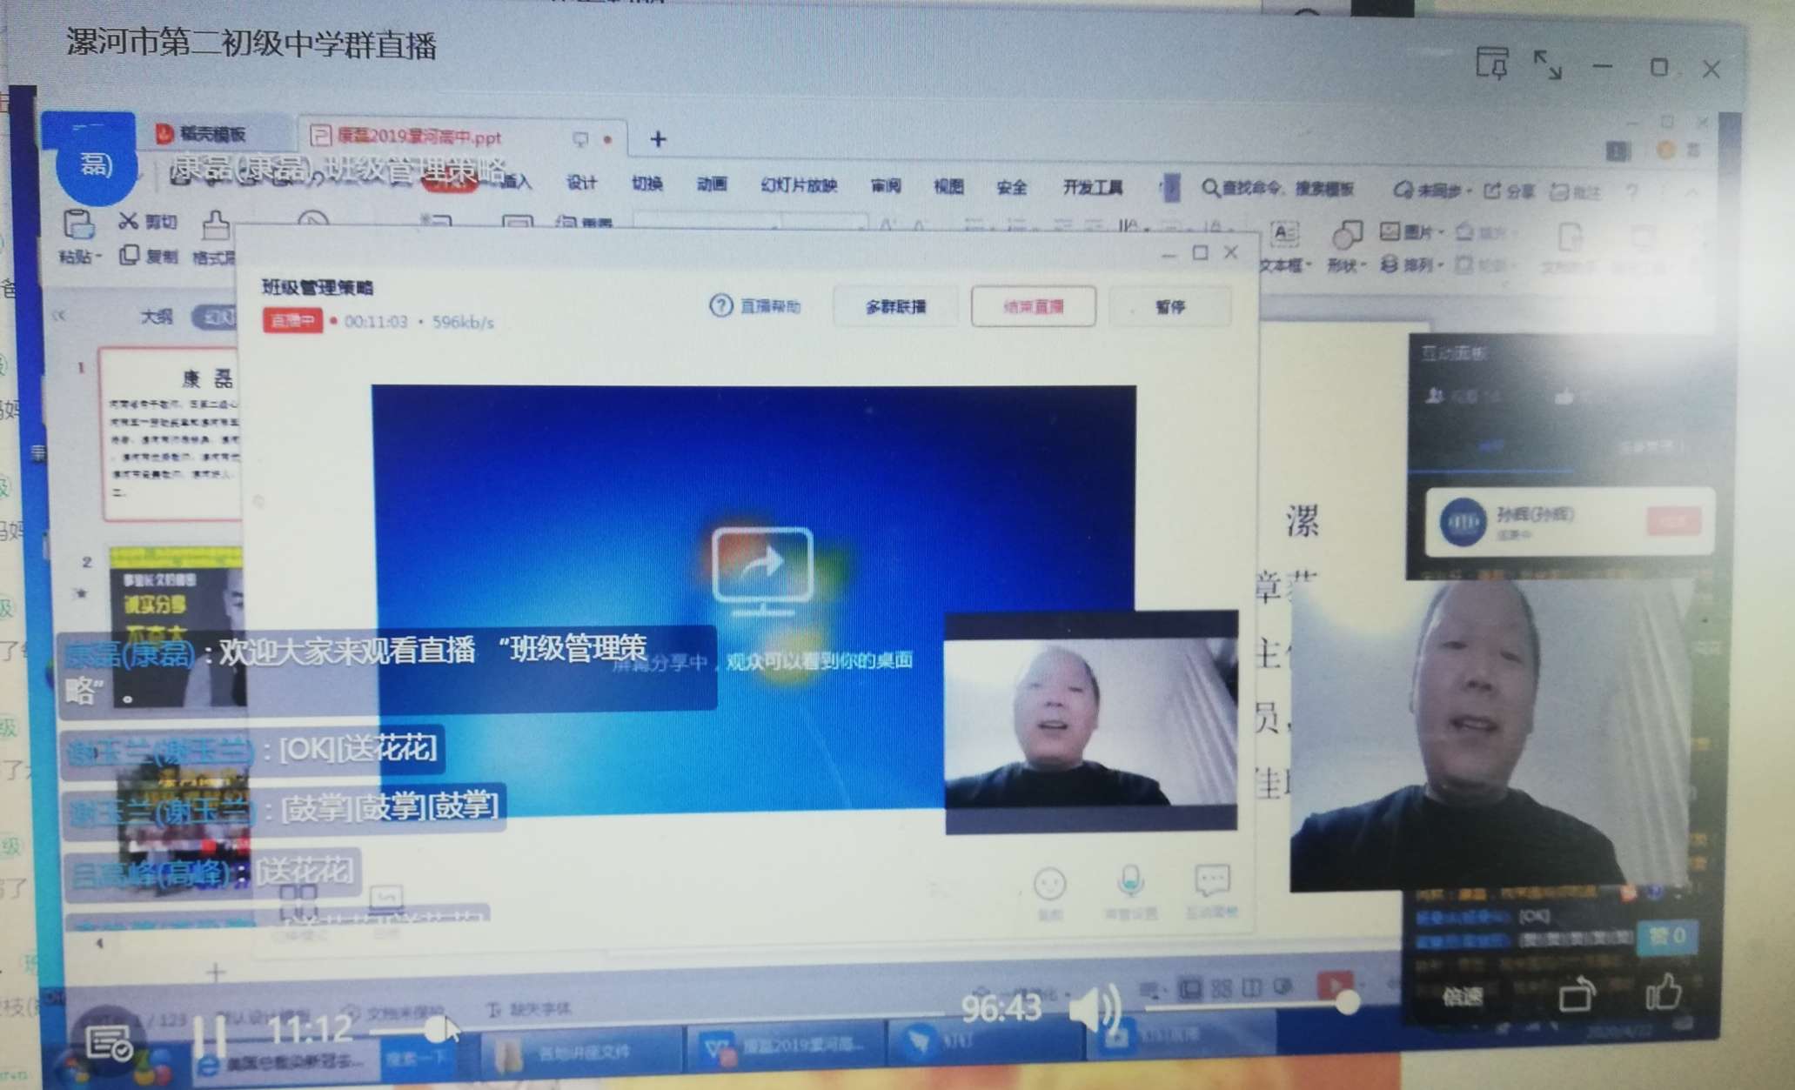Add a new tab with plus icon
The width and height of the screenshot is (1795, 1090).
[x=658, y=139]
